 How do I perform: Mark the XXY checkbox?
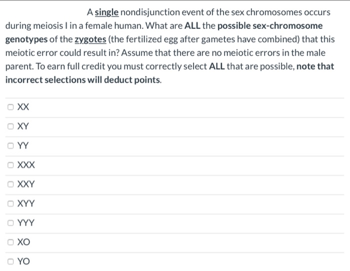pyautogui.click(x=10, y=184)
